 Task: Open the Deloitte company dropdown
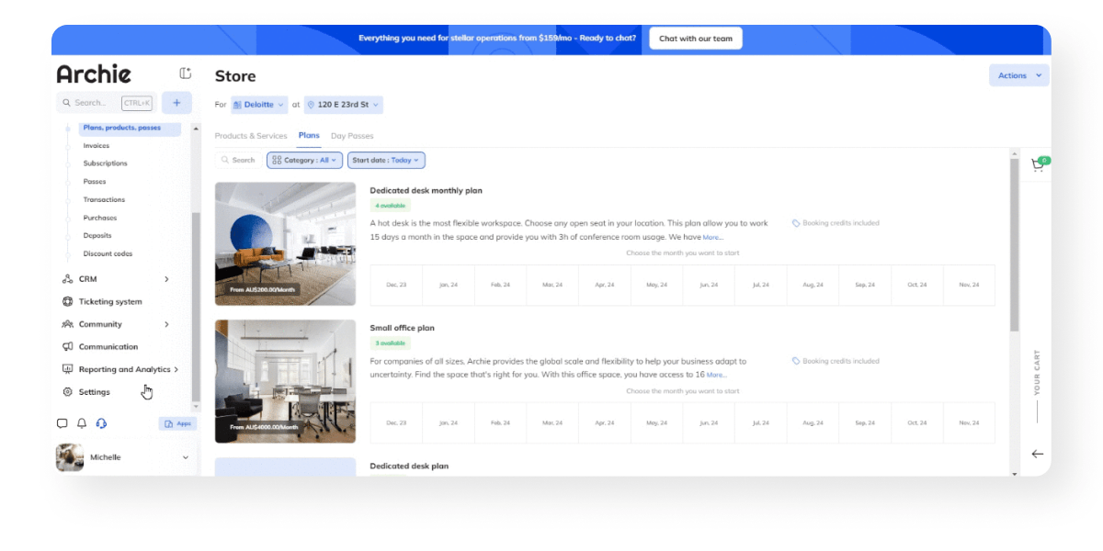[x=259, y=105]
